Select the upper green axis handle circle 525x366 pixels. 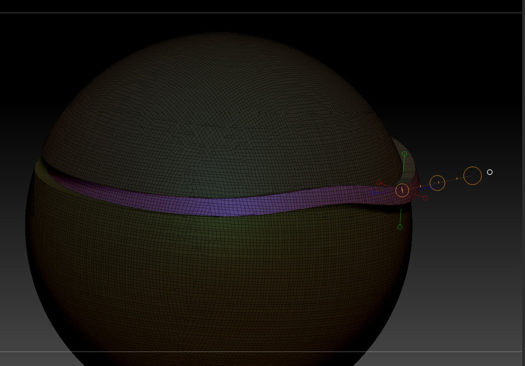[x=404, y=154]
